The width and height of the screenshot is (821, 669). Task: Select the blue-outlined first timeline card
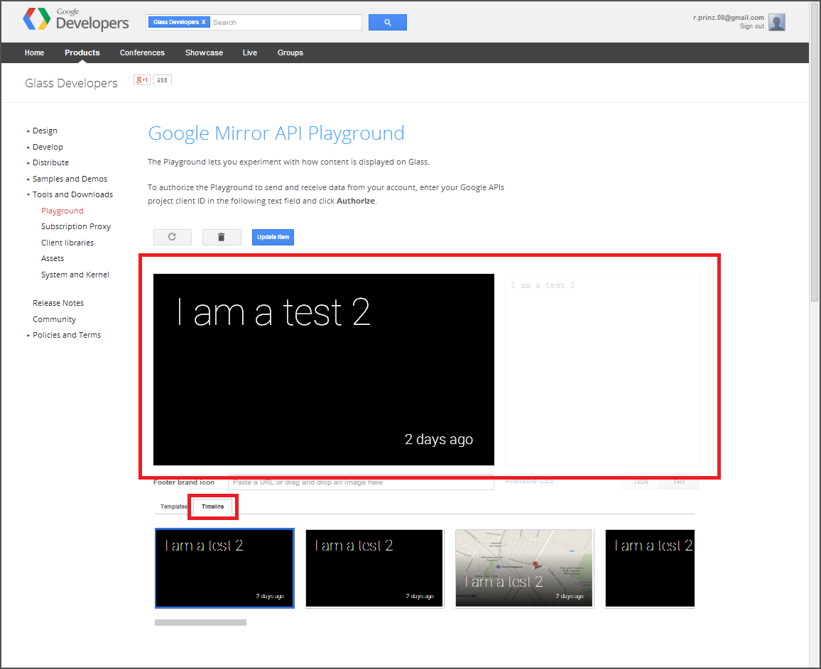click(224, 568)
